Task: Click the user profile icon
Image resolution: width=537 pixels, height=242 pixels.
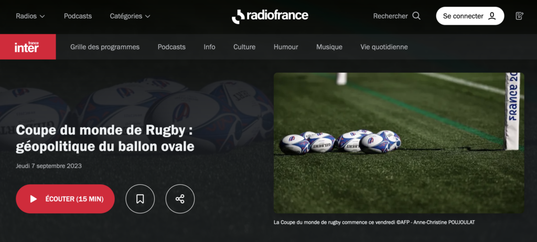Action: point(492,16)
